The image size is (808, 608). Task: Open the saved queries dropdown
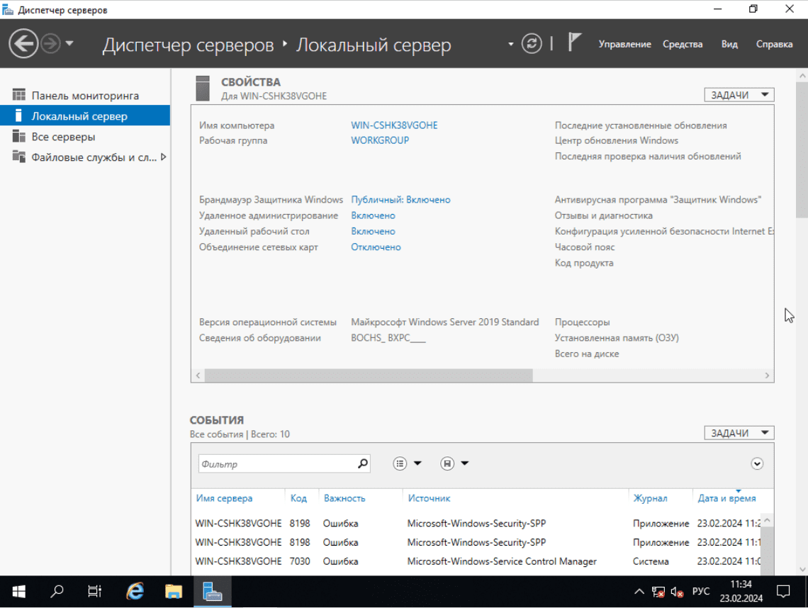[454, 463]
